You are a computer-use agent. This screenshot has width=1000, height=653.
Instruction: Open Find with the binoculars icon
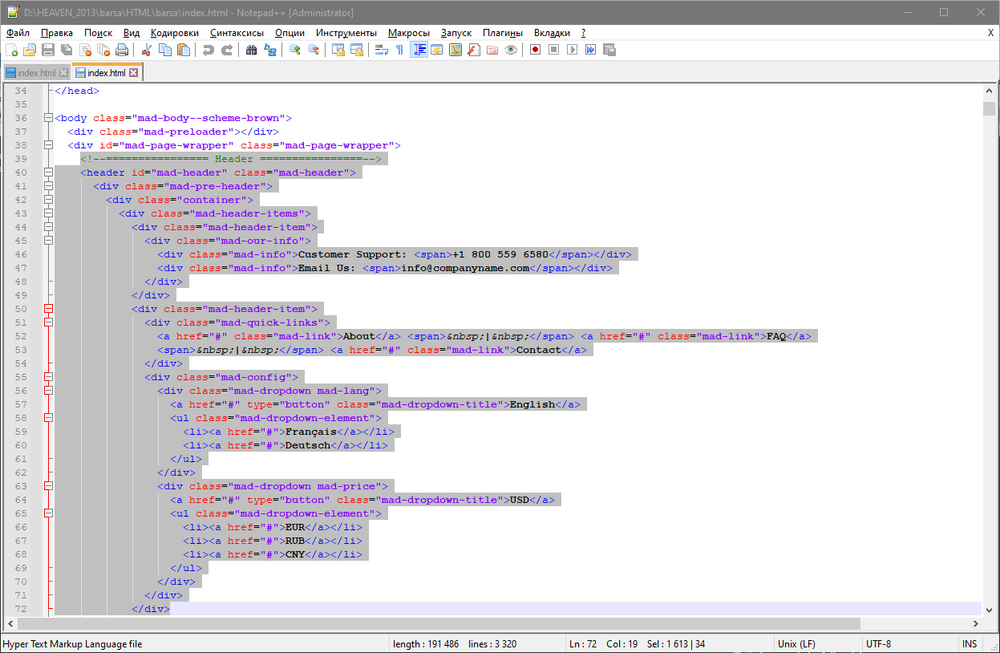pyautogui.click(x=251, y=50)
